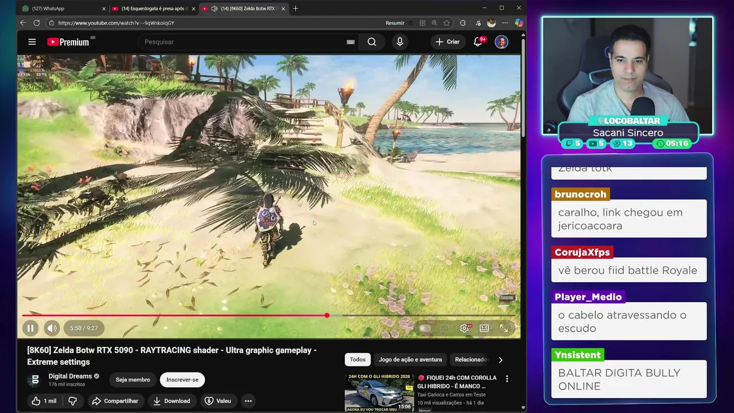Viewport: 734px width, 413px height.
Task: Add this page to favorites
Action: 446,23
